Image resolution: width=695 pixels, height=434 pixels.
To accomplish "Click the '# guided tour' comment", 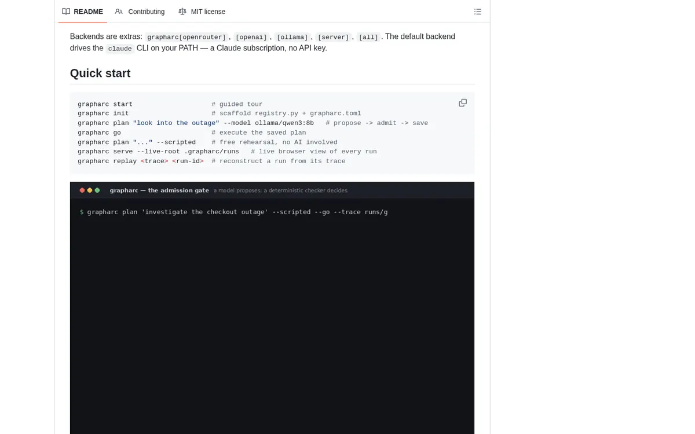I will 237,104.
